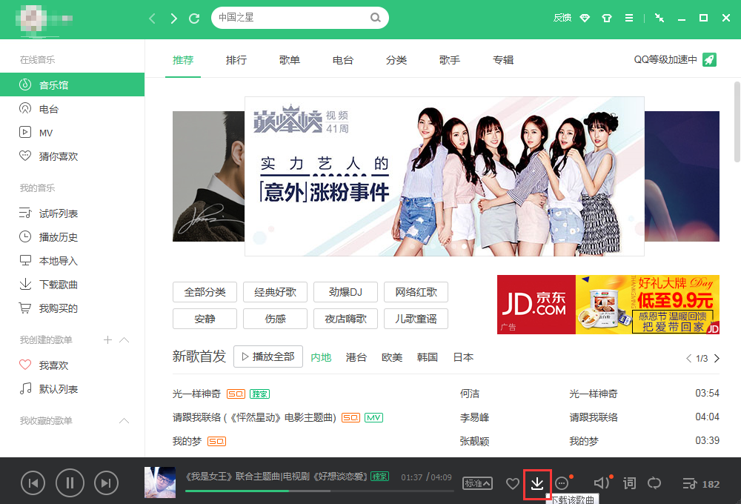Pause the current song

tap(70, 484)
